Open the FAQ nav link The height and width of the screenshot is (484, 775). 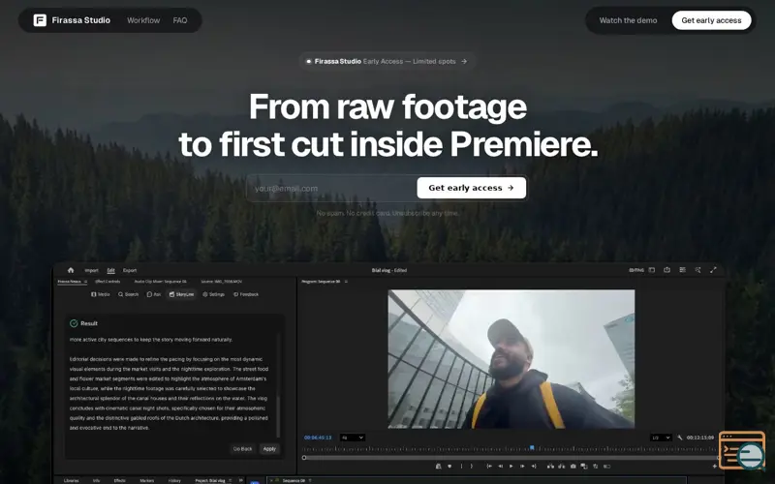click(180, 20)
